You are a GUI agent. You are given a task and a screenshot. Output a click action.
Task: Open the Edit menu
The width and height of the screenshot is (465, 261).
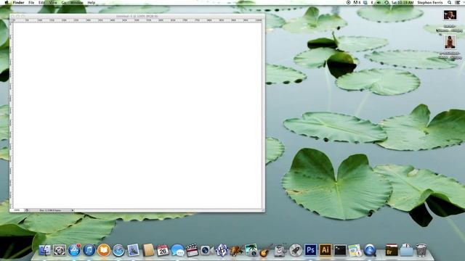(x=42, y=2)
